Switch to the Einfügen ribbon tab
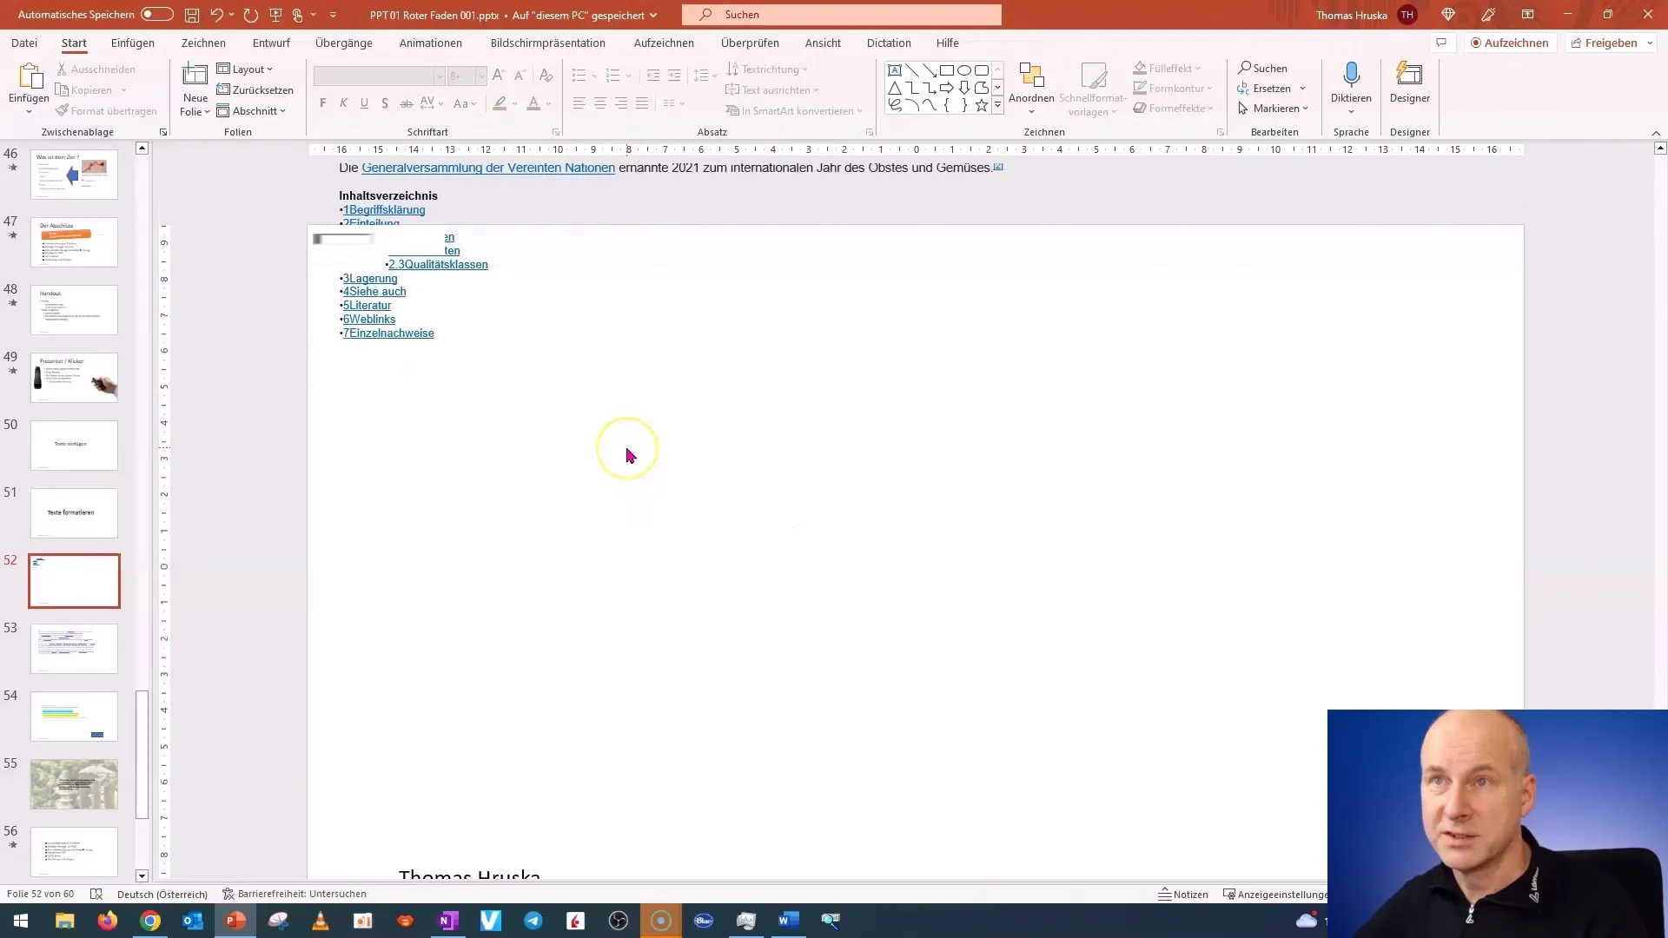The width and height of the screenshot is (1668, 938). pyautogui.click(x=133, y=43)
